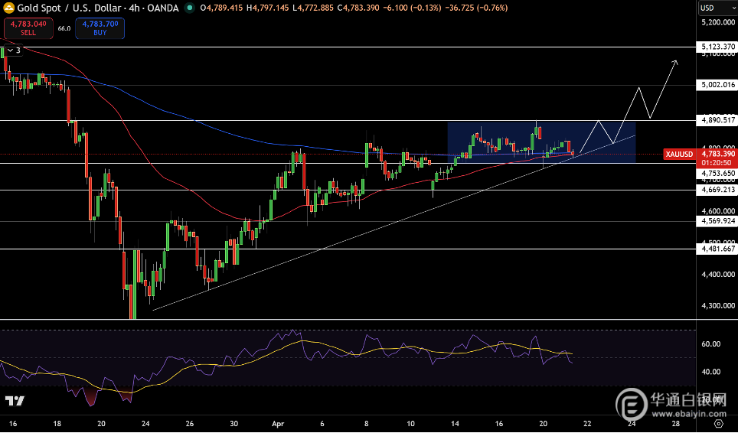Screen dimensions: 738x433
Task: Open the USD currency dropdown
Action: pos(717,8)
